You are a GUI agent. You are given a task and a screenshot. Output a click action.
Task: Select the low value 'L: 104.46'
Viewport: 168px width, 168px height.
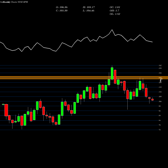[x=88, y=11]
